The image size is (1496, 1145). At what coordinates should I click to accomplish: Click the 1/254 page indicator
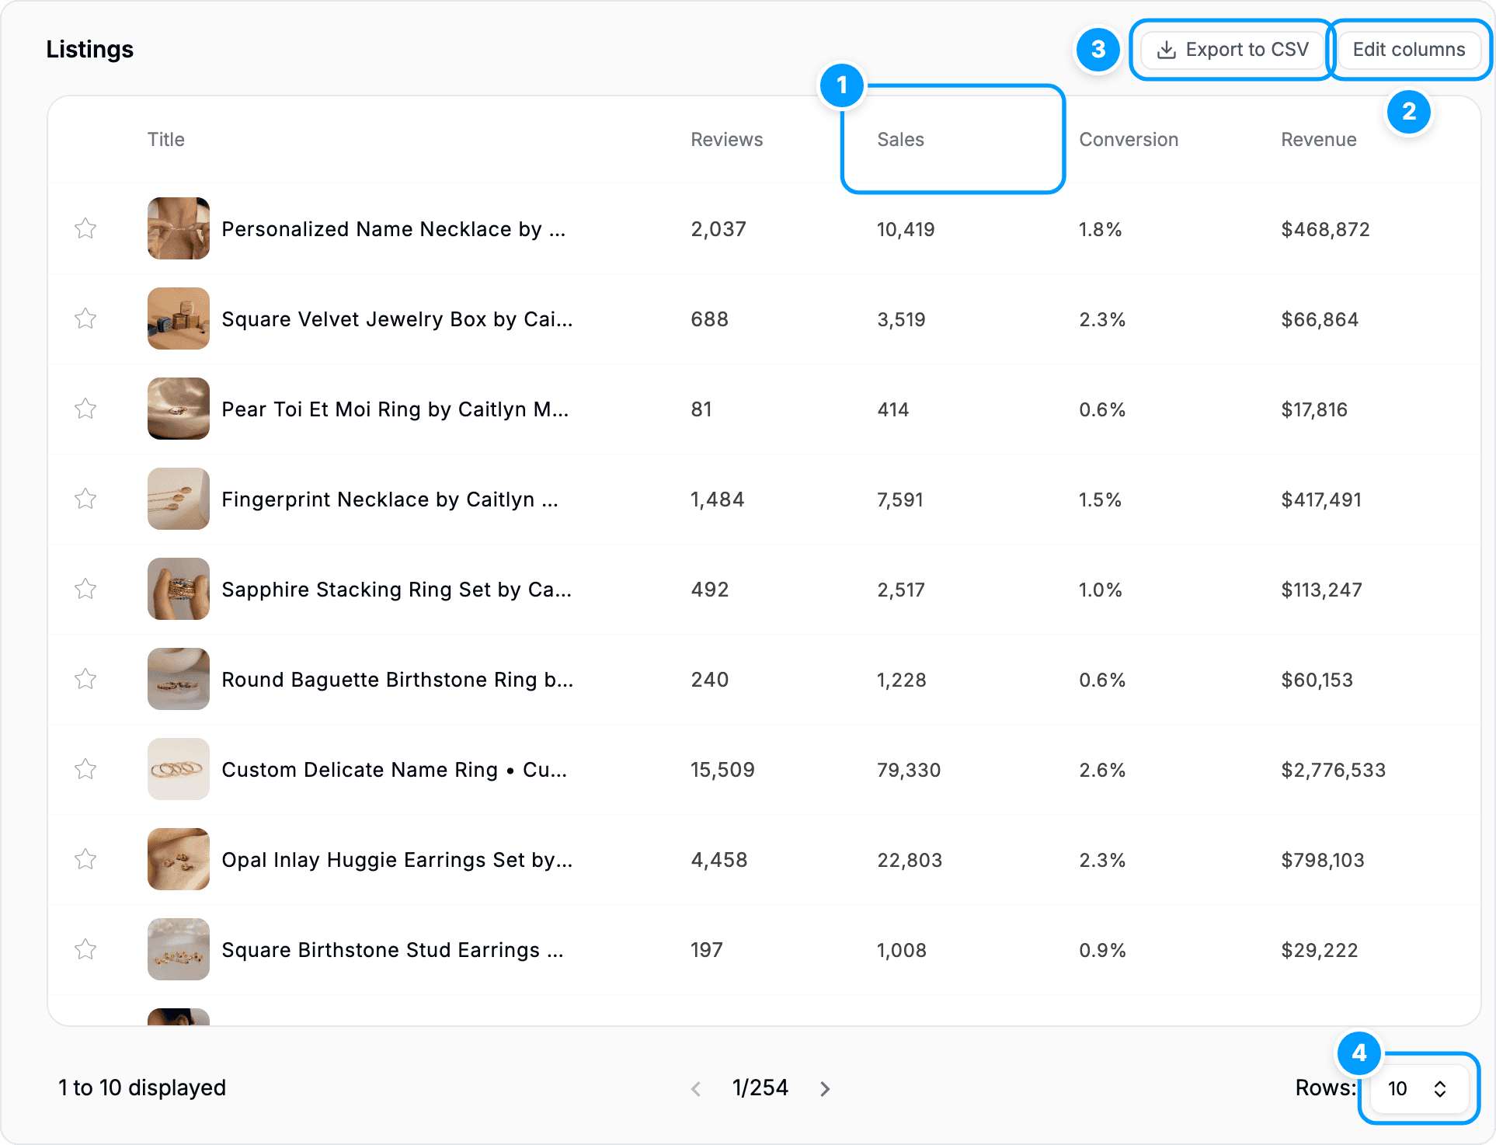pyautogui.click(x=760, y=1088)
